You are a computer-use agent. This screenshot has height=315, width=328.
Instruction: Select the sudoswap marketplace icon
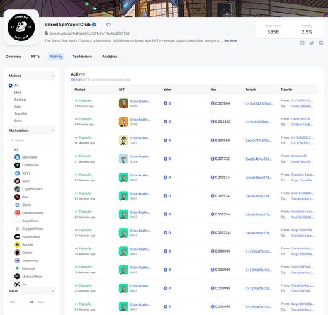[17, 260]
